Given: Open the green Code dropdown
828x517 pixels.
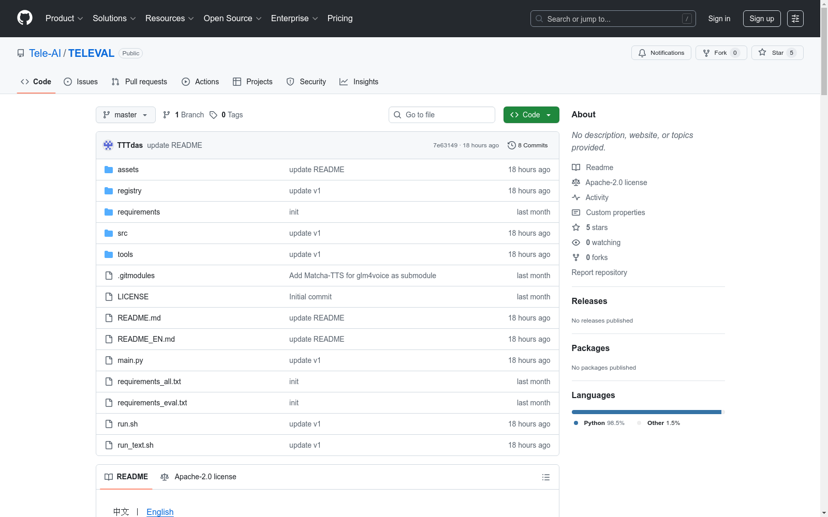Looking at the screenshot, I should 531,115.
